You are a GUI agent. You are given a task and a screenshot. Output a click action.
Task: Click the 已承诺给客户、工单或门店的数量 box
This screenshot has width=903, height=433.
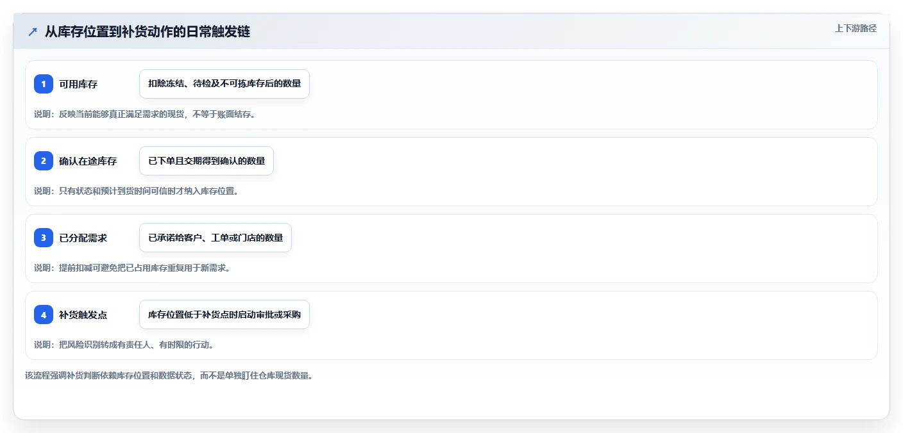[x=215, y=238]
